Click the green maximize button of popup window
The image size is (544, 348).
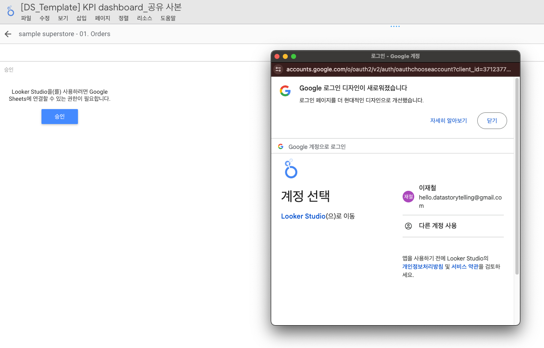tap(294, 56)
